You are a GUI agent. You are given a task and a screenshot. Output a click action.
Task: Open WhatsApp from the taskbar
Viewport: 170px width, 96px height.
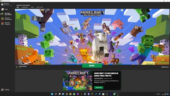74,94
